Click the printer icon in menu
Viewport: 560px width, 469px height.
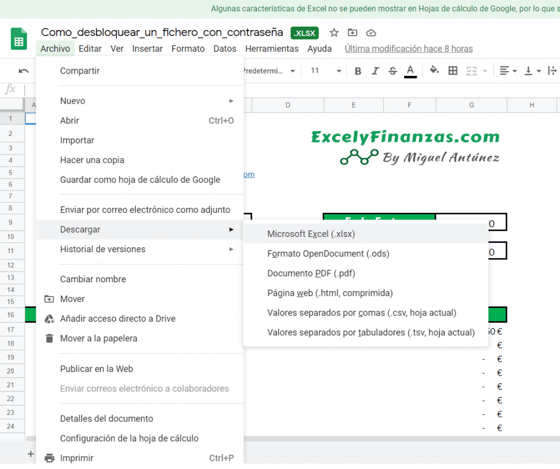(49, 458)
